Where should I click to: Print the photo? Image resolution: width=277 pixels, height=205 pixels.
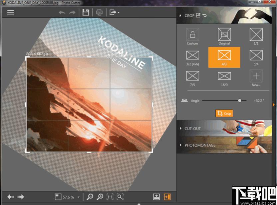coord(99,12)
